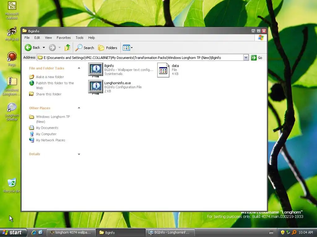Click the green Go button
Image resolution: width=317 pixels, height=237 pixels.
(x=257, y=58)
